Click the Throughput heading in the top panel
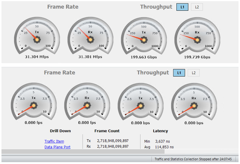 (x=156, y=7)
